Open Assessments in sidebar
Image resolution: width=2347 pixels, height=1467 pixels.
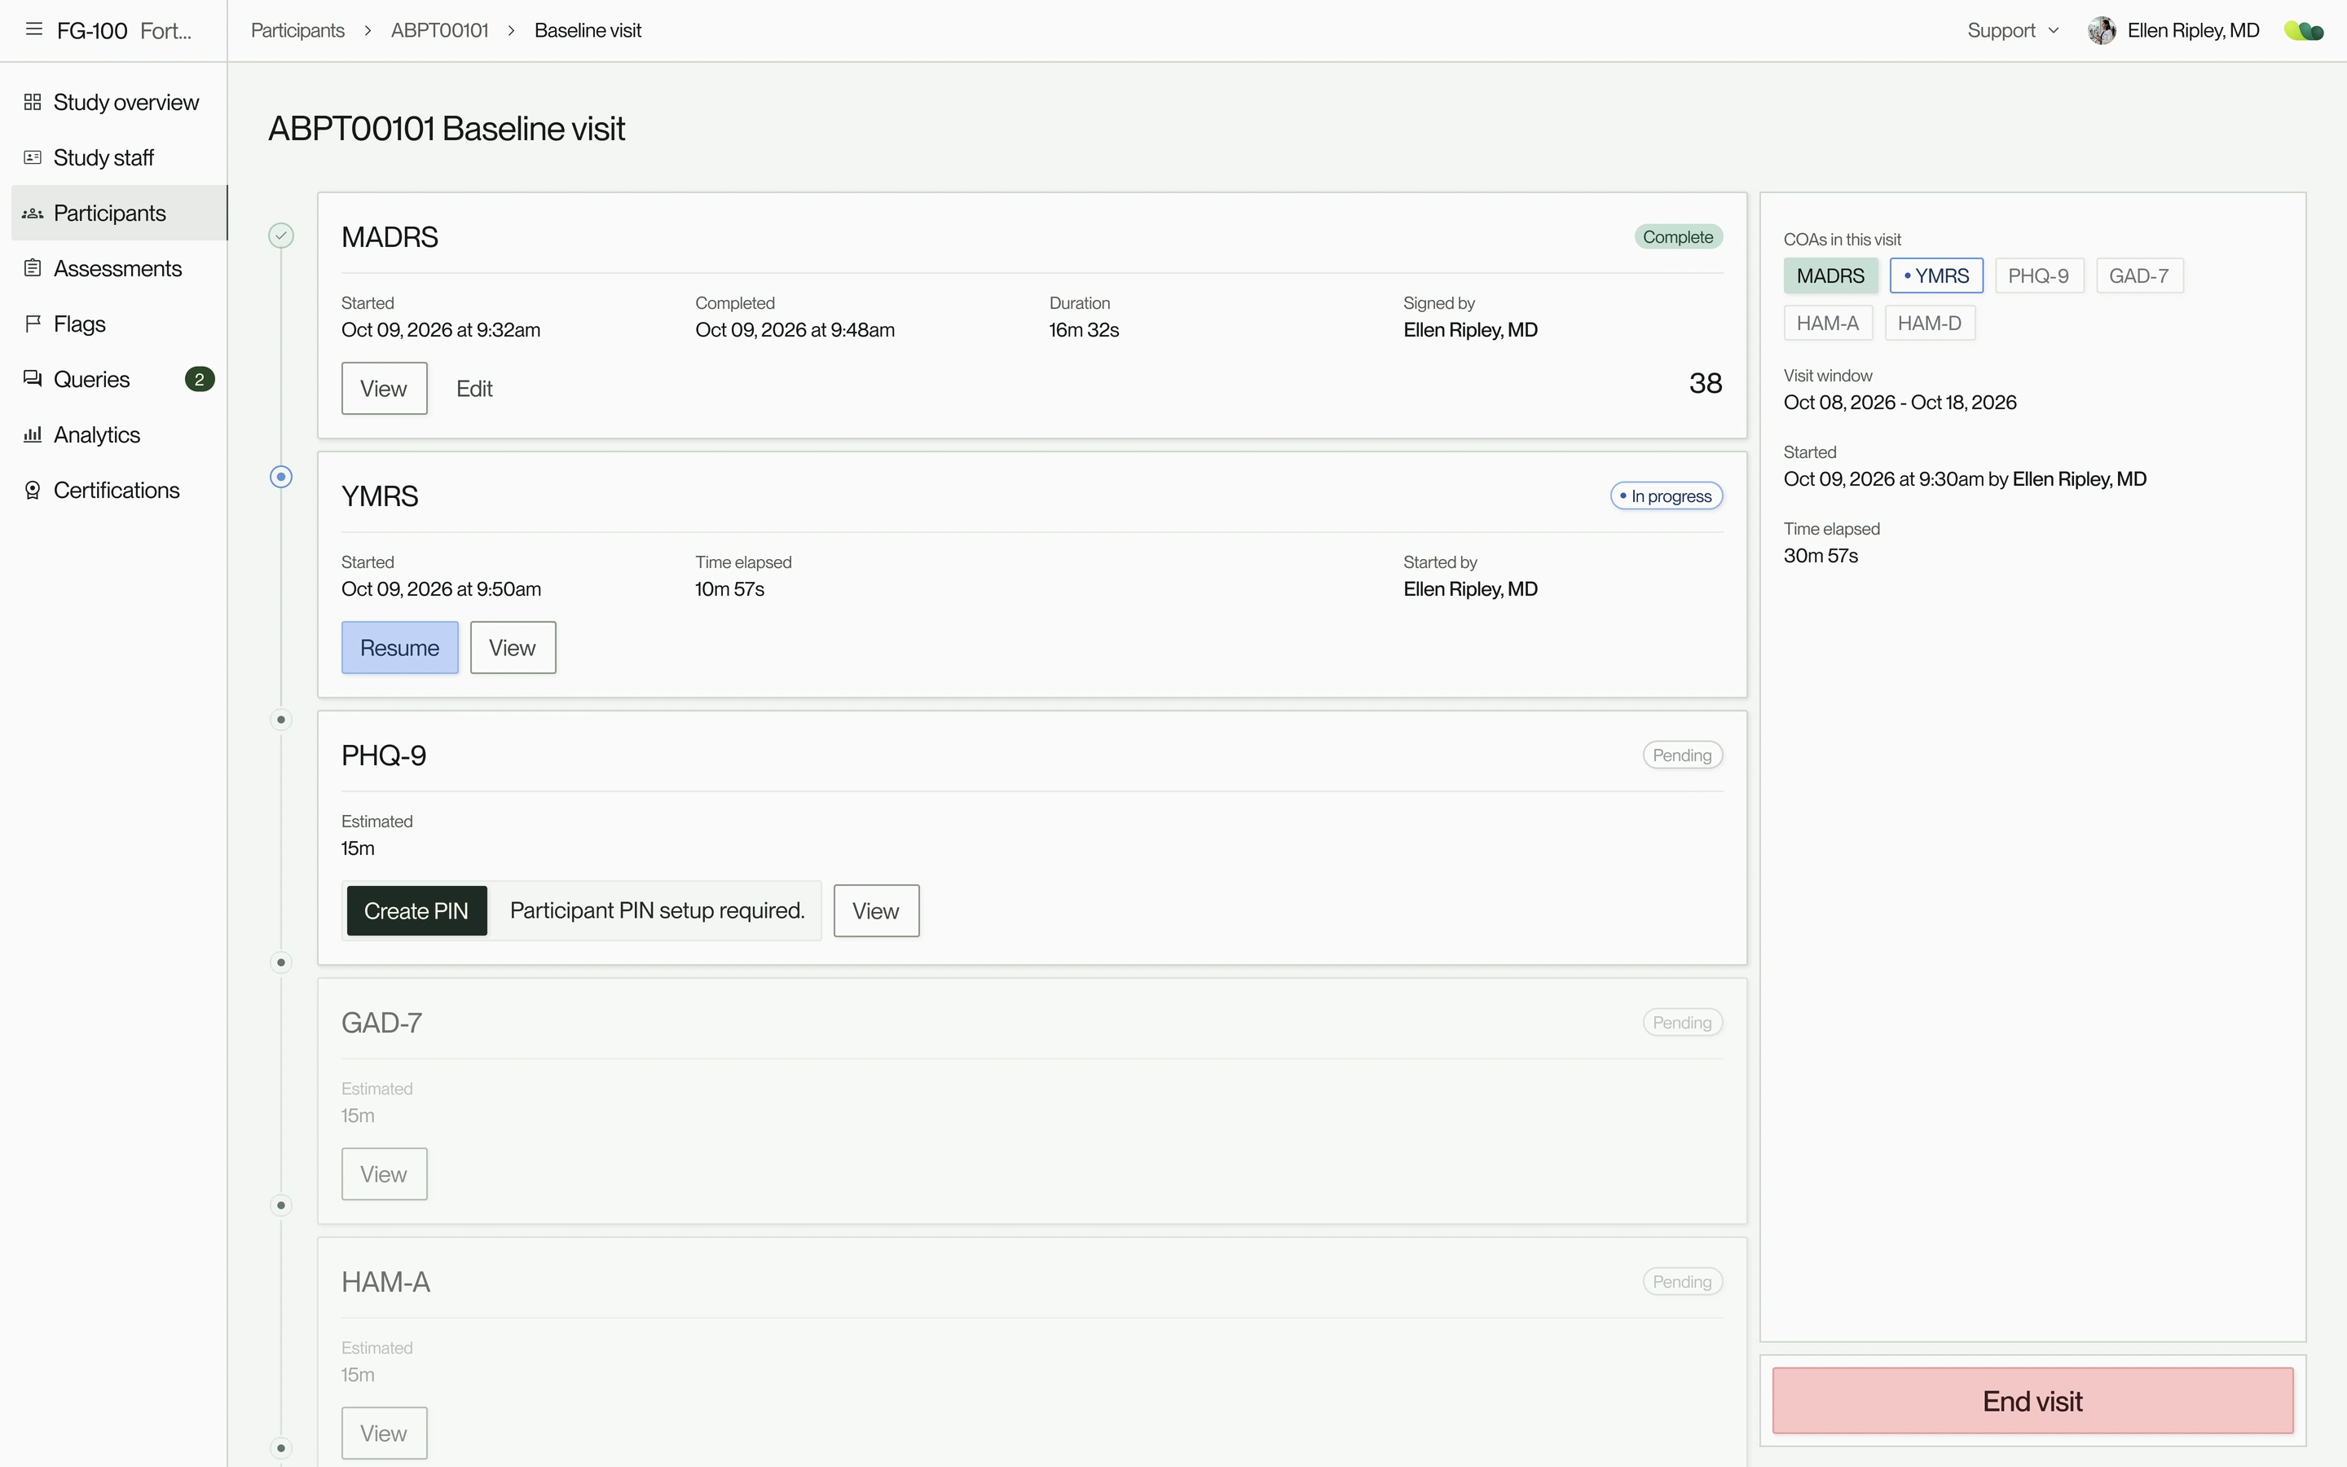[x=119, y=268]
